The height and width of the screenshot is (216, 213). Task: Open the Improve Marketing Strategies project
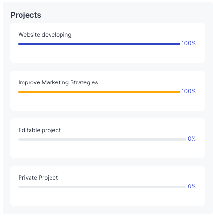[58, 82]
